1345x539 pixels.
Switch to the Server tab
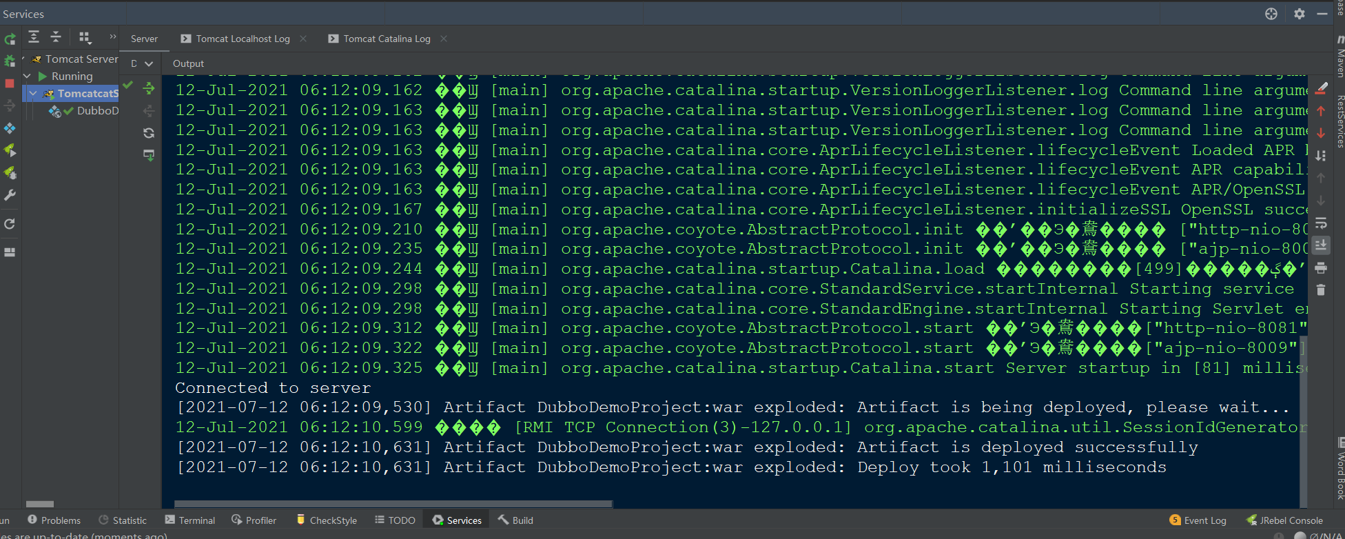point(145,39)
